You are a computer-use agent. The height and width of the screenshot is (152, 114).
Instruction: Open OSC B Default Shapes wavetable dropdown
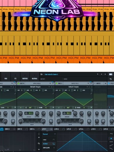49,87
